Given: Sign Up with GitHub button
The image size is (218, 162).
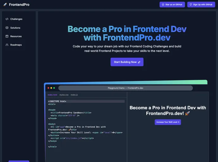Looking at the screenshot, I should pyautogui.click(x=201, y=4).
